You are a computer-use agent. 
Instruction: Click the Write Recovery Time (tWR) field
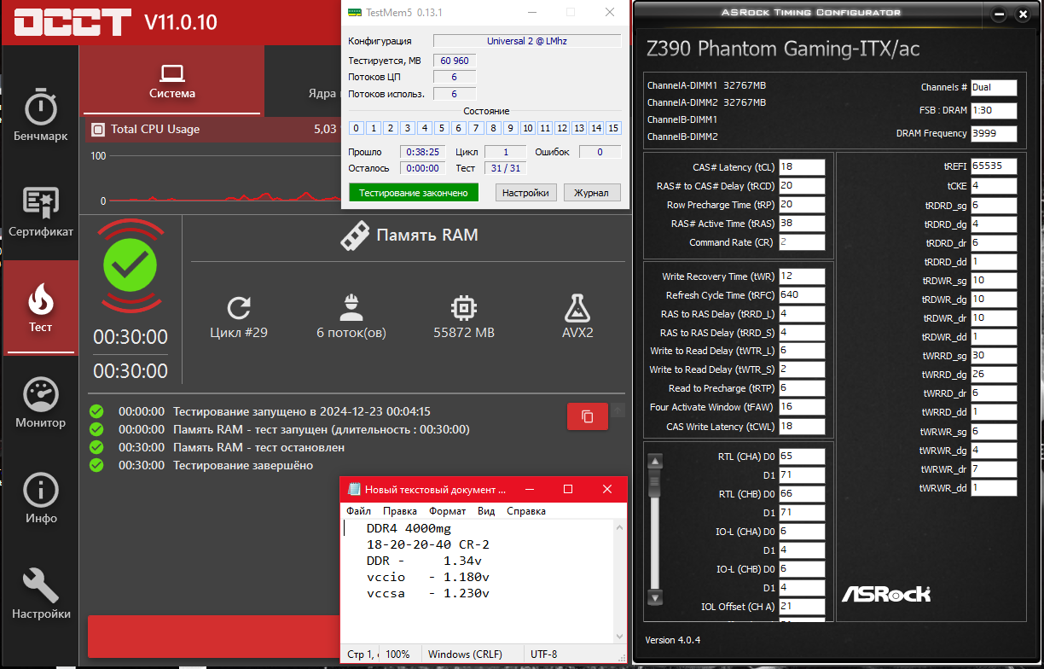(x=801, y=276)
